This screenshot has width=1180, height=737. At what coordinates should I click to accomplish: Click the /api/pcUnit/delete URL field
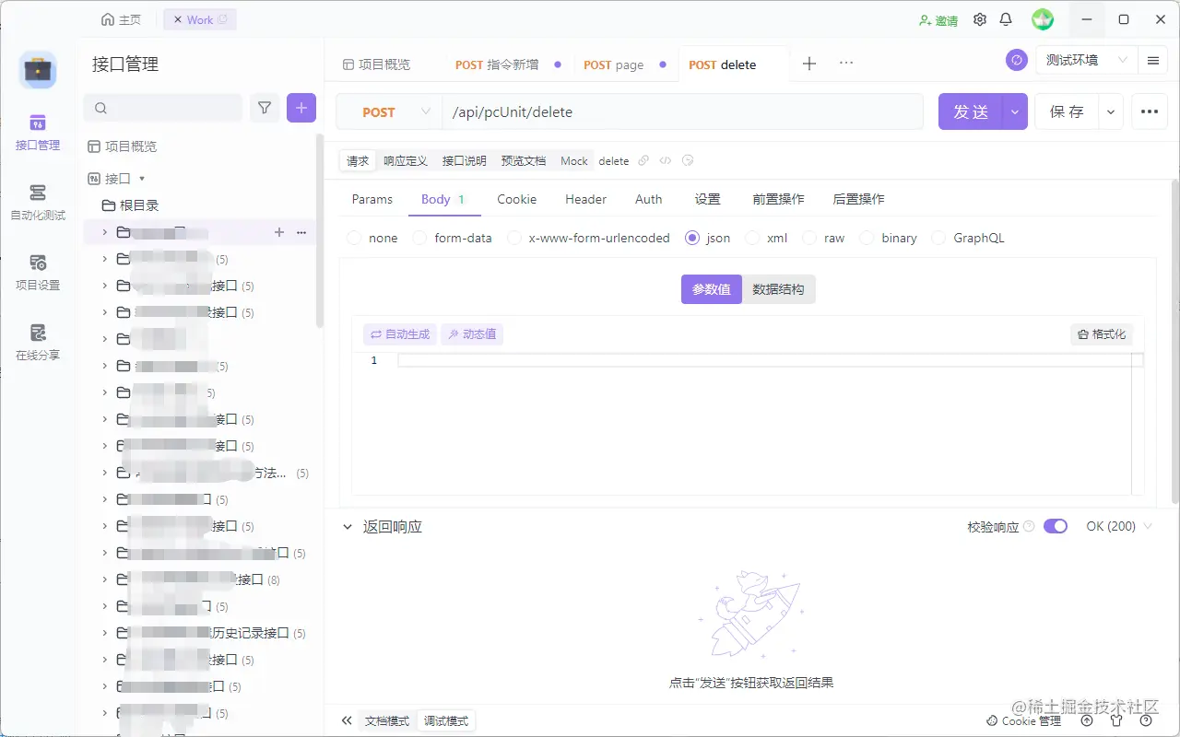683,111
